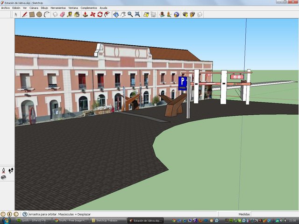Viewport: 299px width, 224px height.
Task: Open the Herramientas menu
Action: pyautogui.click(x=58, y=8)
